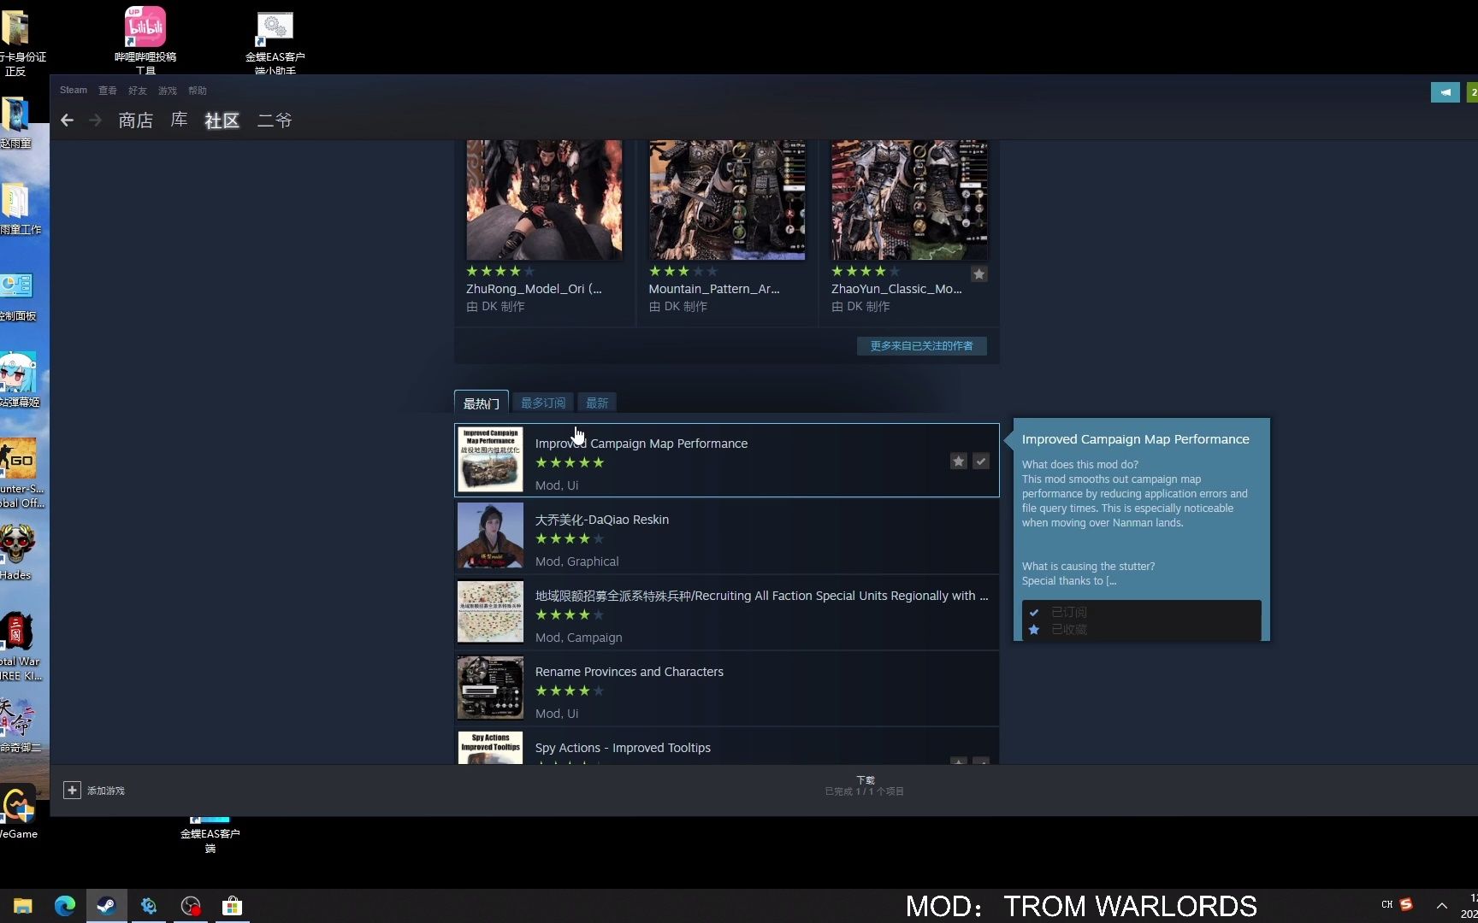Click the Sogou input method tray icon
Viewport: 1478px width, 923px height.
pos(1406,904)
